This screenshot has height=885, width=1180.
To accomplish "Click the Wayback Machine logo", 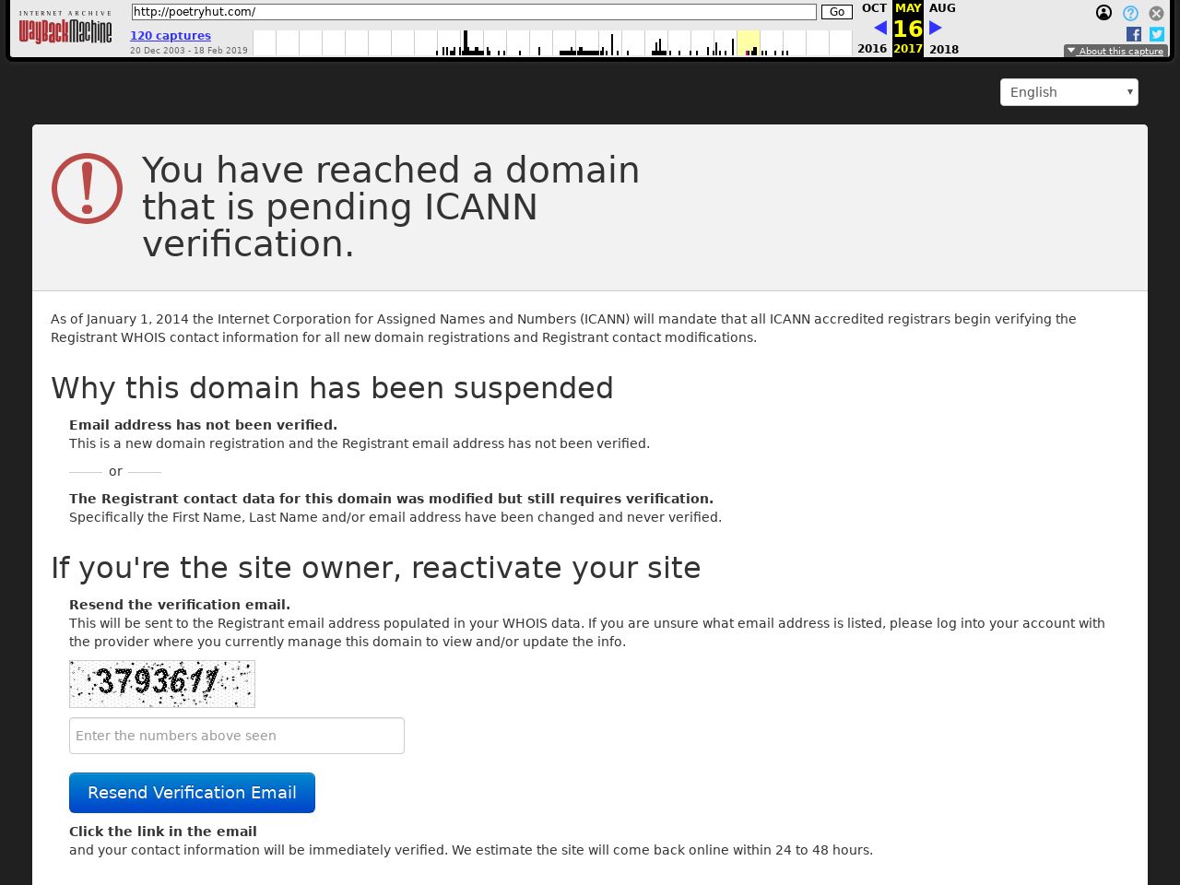I will [65, 29].
